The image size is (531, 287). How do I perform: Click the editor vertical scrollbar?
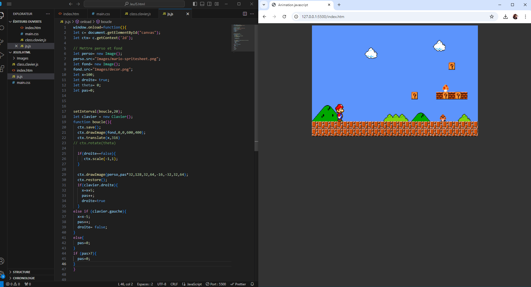256,87
